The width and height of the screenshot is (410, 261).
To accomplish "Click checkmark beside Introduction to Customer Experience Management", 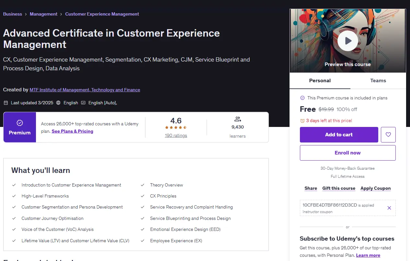I will click(14, 185).
